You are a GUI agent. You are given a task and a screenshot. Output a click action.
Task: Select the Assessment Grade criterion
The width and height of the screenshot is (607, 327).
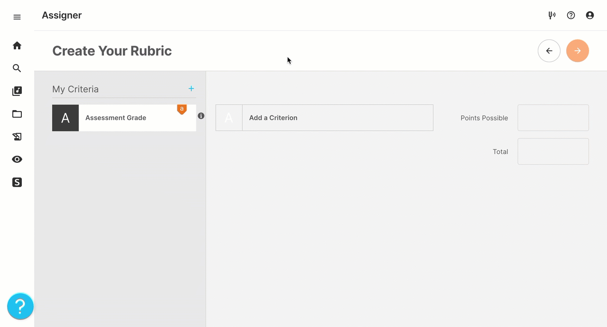pos(124,118)
